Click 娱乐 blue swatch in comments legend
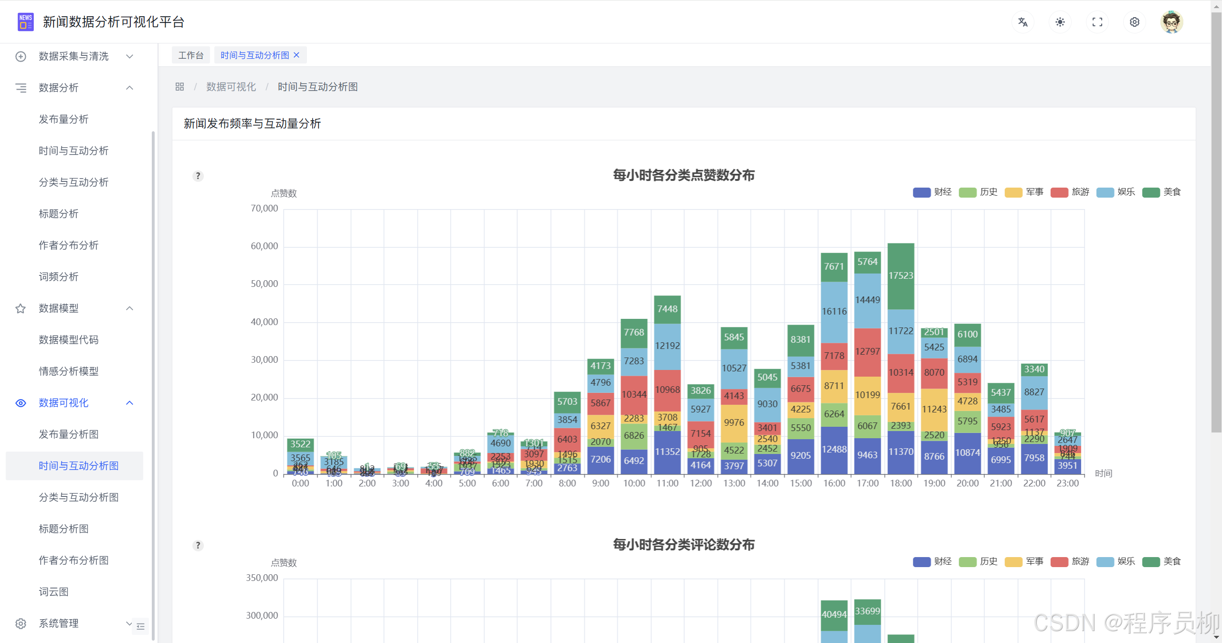1222x643 pixels. pos(1105,562)
